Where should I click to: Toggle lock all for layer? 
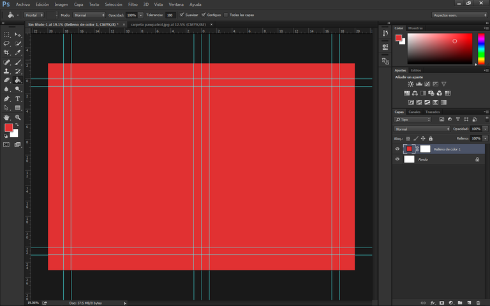[x=431, y=138]
